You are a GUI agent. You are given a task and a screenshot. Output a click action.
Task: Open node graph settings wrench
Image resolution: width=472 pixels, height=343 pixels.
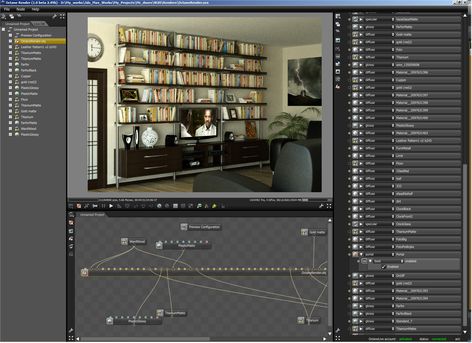pos(71,330)
